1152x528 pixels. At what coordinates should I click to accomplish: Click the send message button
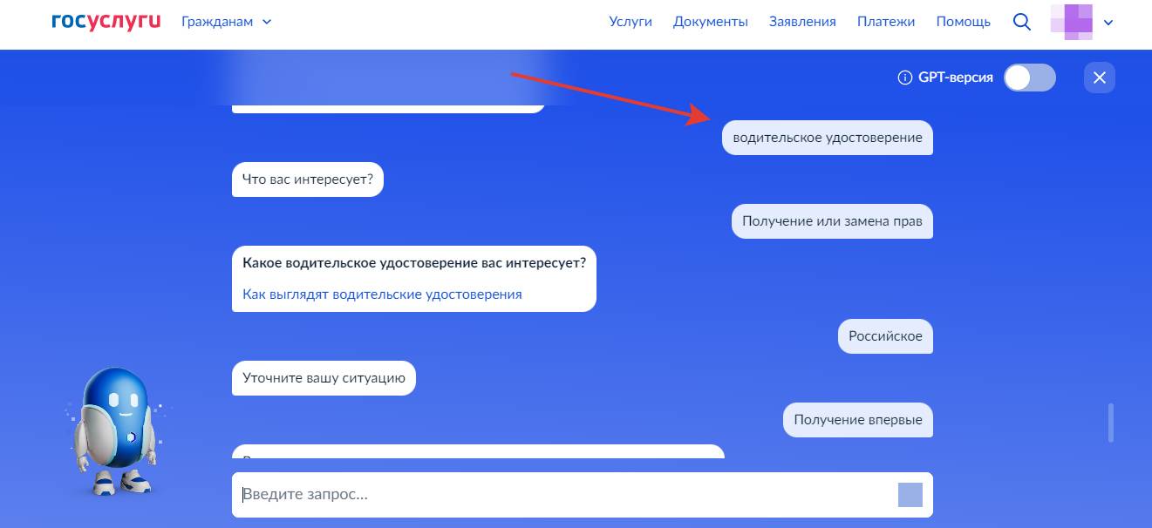910,495
